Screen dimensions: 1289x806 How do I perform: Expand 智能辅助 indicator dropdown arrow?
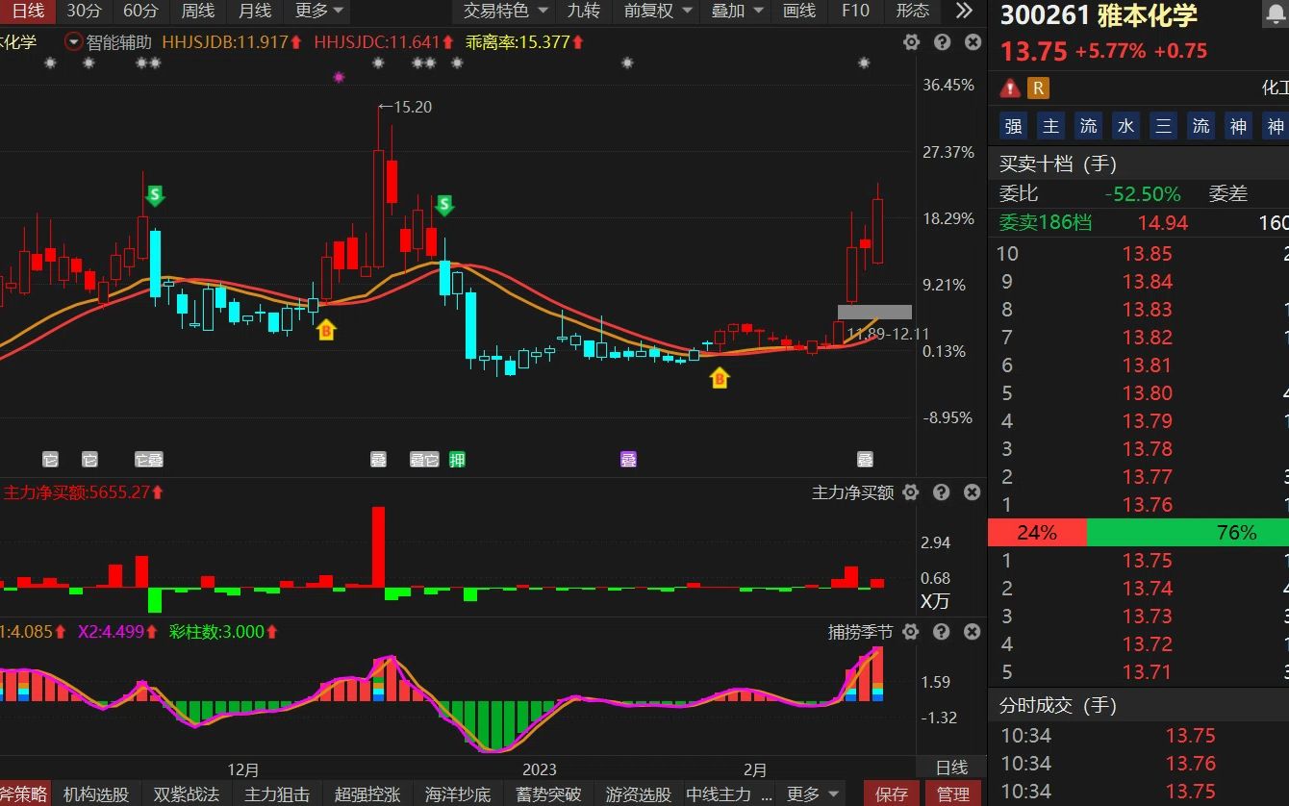pos(74,42)
